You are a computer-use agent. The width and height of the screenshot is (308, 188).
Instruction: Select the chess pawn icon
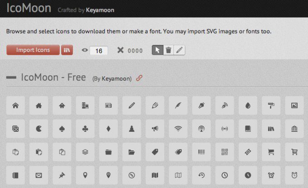click(132, 129)
